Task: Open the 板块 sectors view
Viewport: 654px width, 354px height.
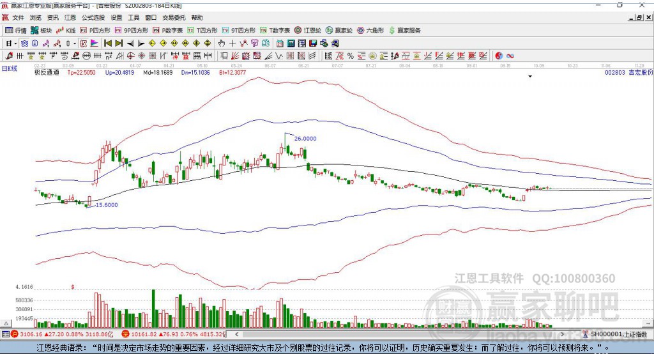Action: pos(41,31)
